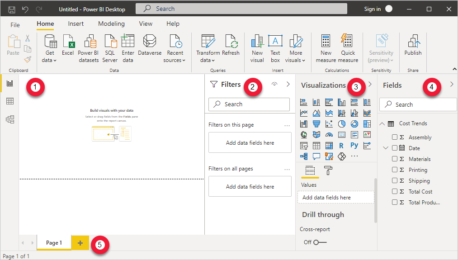Open Dataverse connector
This screenshot has height=260, width=458.
pos(150,45)
